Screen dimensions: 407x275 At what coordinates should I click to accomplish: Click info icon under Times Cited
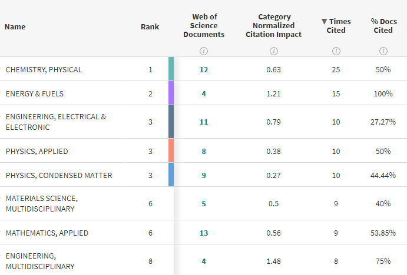pyautogui.click(x=336, y=51)
